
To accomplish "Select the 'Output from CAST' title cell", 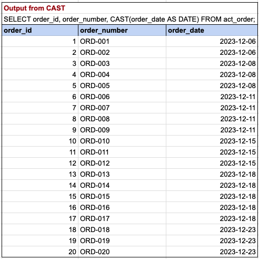I will 129,8.
